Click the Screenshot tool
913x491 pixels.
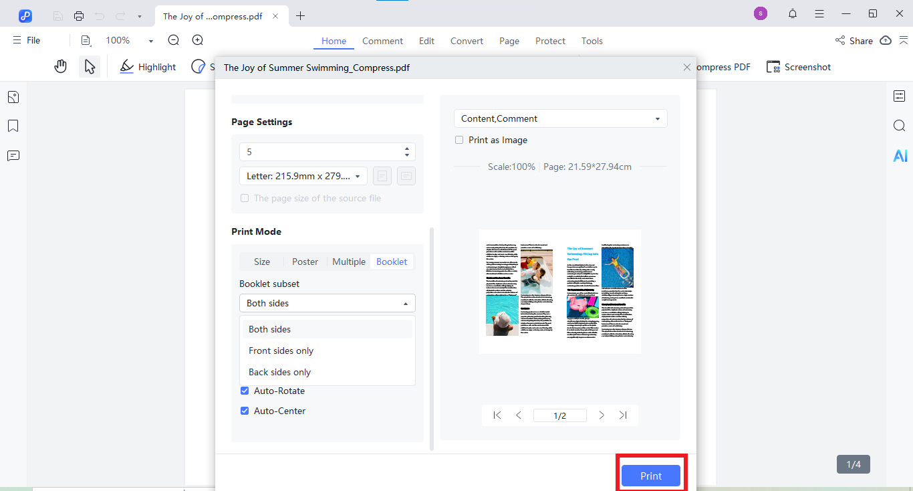tap(799, 67)
